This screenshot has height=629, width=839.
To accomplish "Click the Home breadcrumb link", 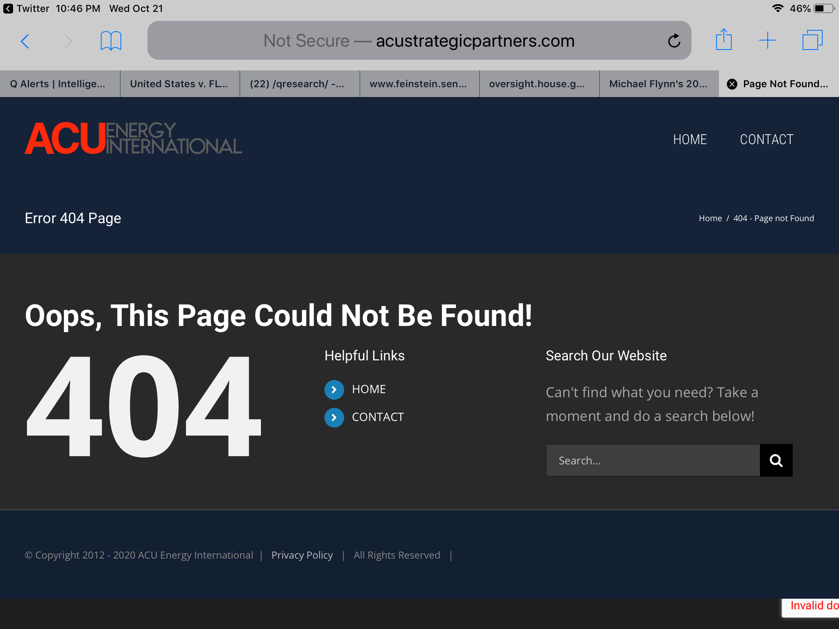I will (710, 218).
